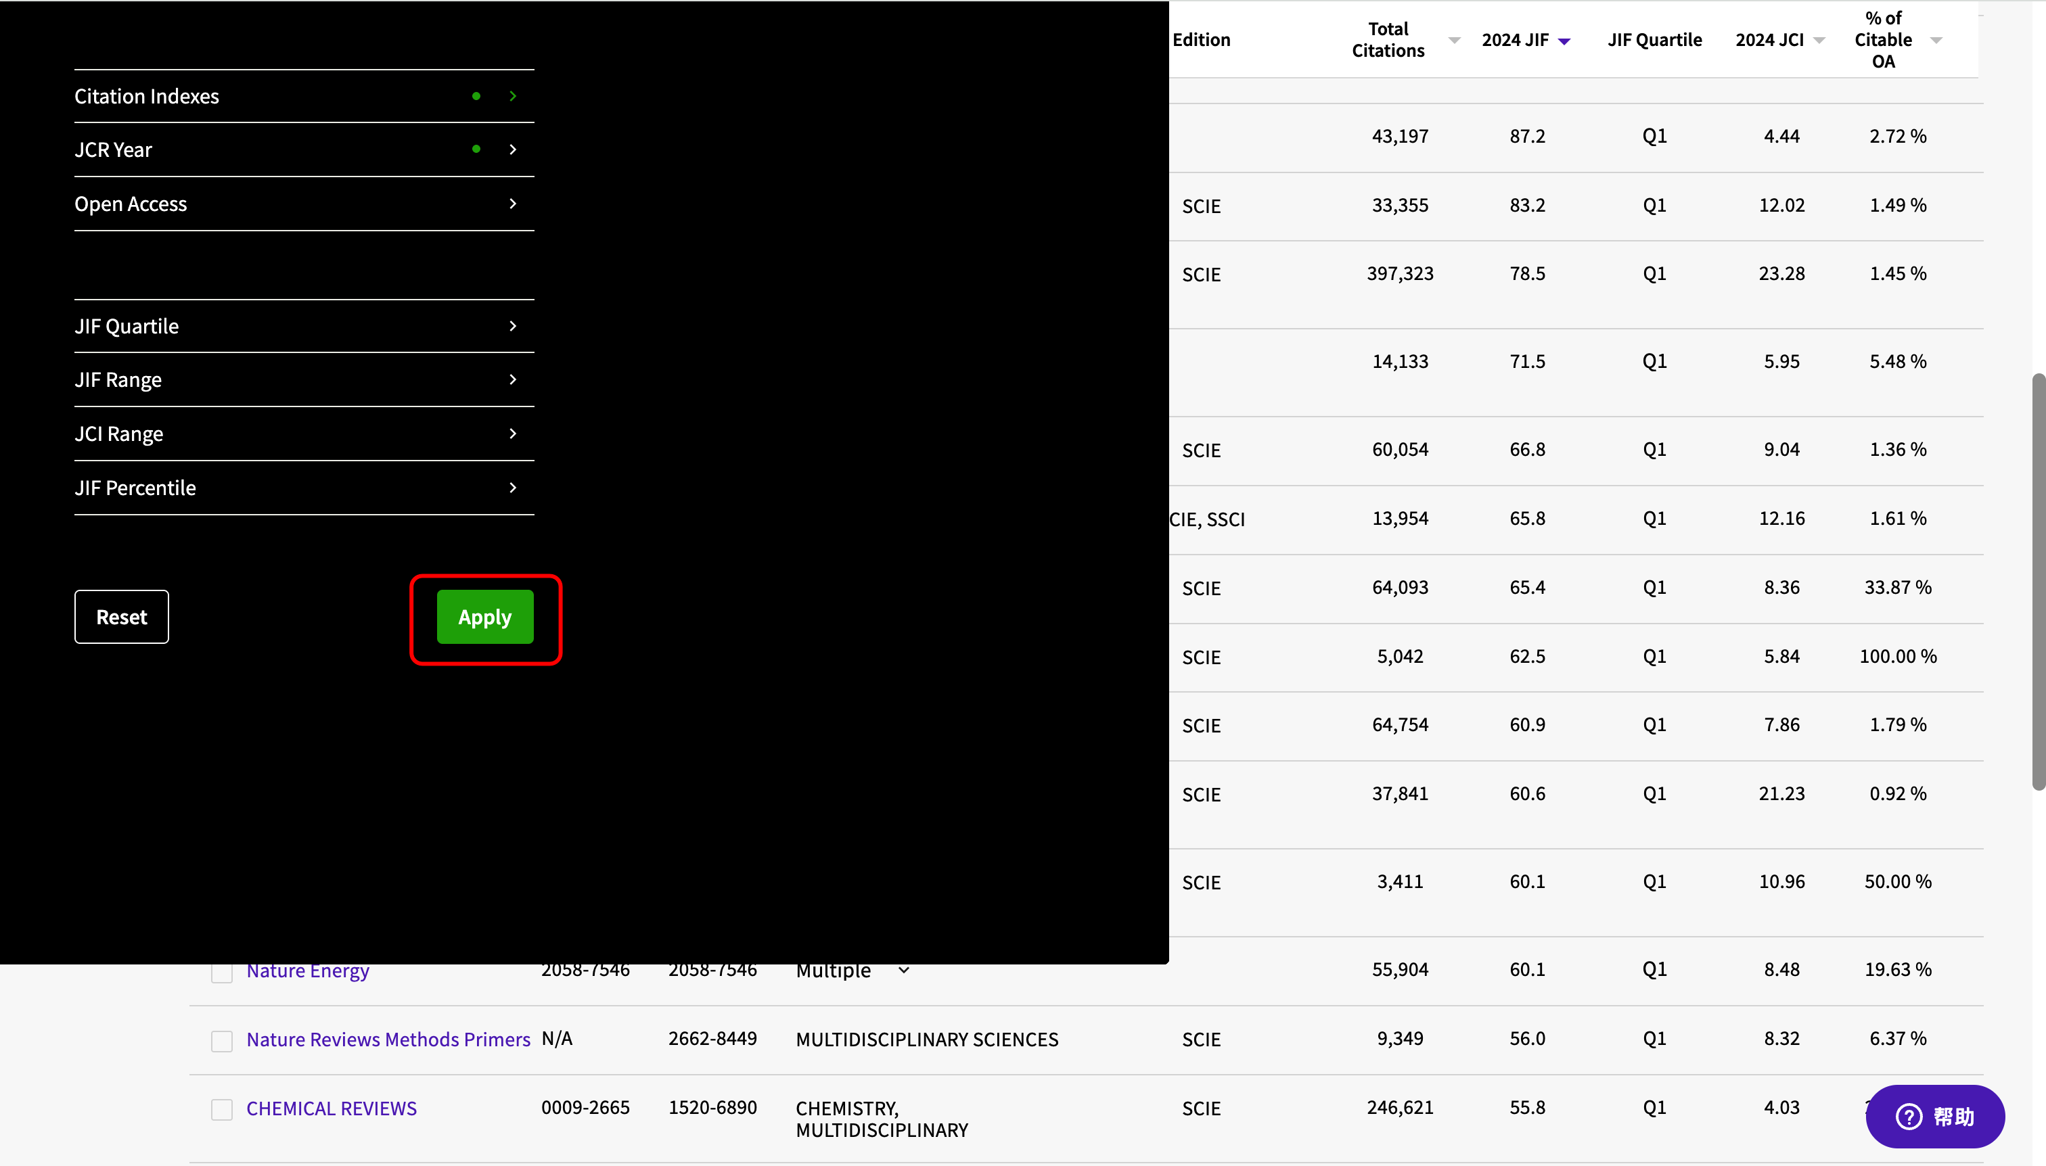Click the Total Citations sort arrow
Viewport: 2046px width, 1166px height.
tap(1454, 40)
